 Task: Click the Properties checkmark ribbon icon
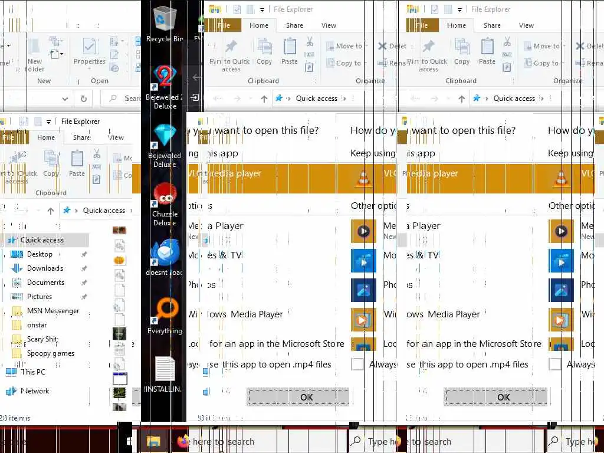point(90,50)
